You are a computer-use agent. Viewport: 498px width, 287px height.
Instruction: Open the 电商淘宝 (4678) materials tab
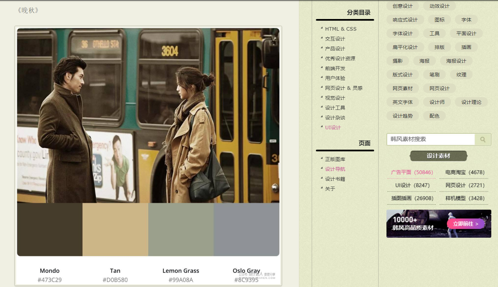tap(465, 173)
